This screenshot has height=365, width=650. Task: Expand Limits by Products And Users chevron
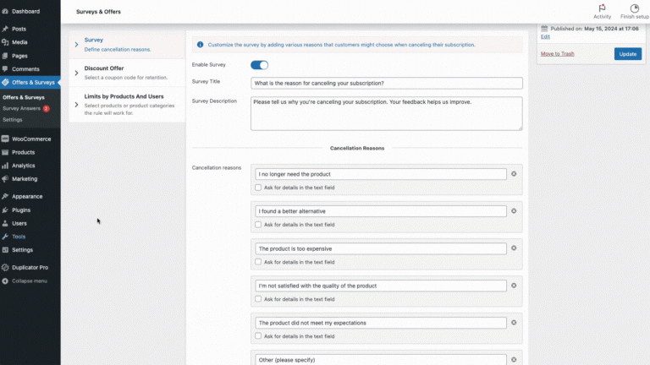click(x=76, y=105)
